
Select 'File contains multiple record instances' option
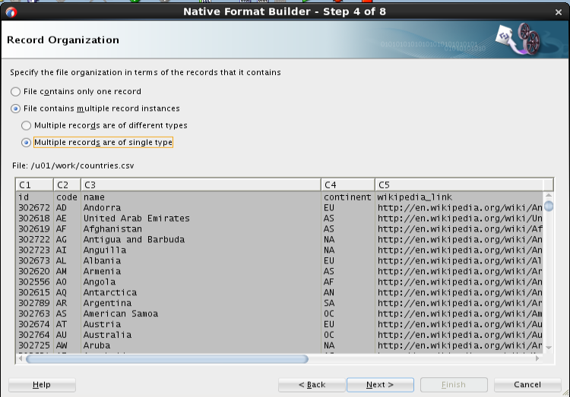click(x=15, y=109)
